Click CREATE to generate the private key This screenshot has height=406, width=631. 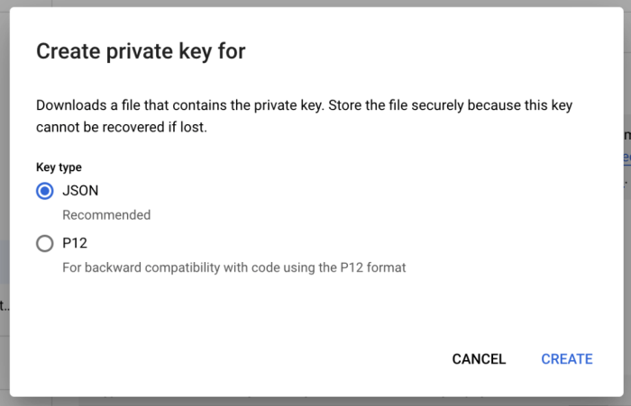(566, 359)
